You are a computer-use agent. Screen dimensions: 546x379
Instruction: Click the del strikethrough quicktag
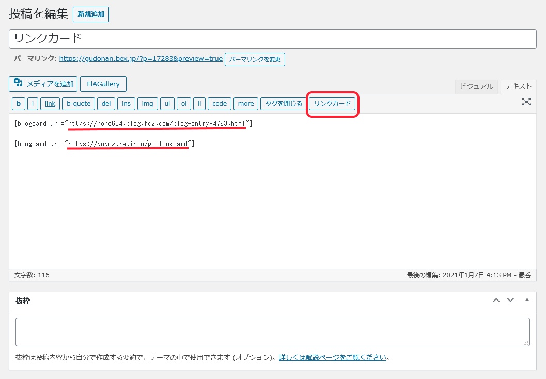coord(106,104)
